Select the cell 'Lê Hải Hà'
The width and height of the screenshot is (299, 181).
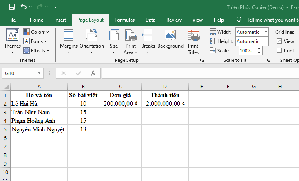pyautogui.click(x=39, y=104)
